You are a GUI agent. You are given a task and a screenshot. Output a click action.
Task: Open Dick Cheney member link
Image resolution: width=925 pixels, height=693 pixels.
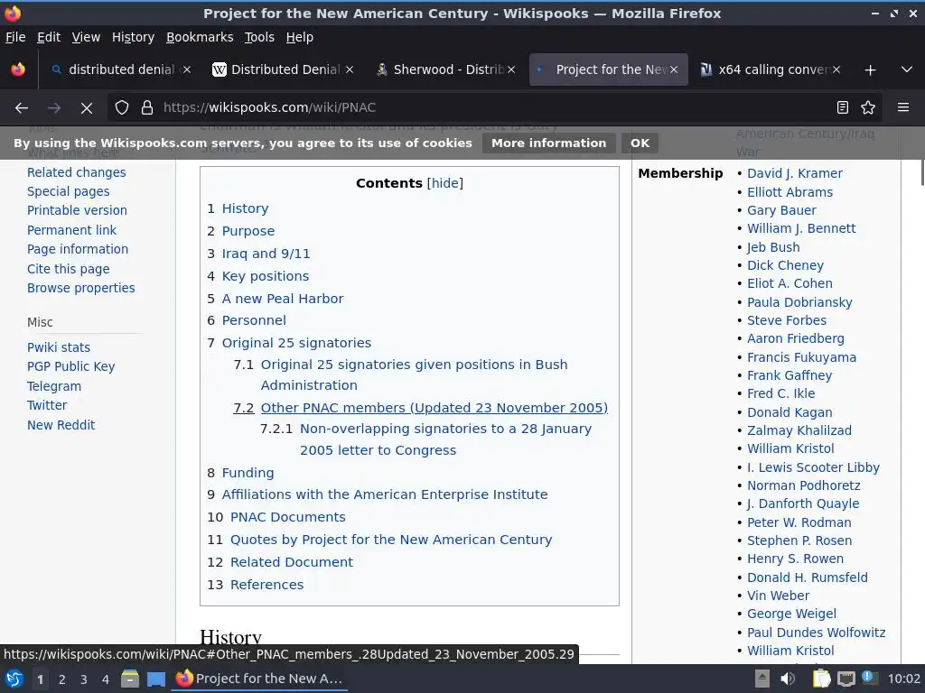click(x=785, y=265)
